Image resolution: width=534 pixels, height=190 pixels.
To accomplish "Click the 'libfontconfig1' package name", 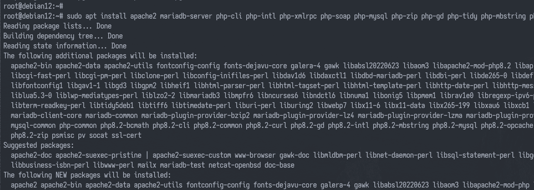I will 37,86.
